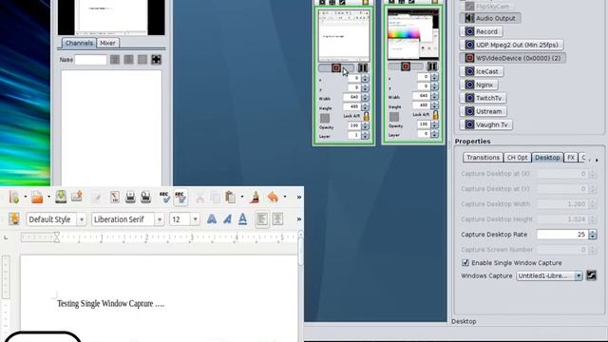Toggle the Ustream output
The image size is (608, 342).
(484, 111)
